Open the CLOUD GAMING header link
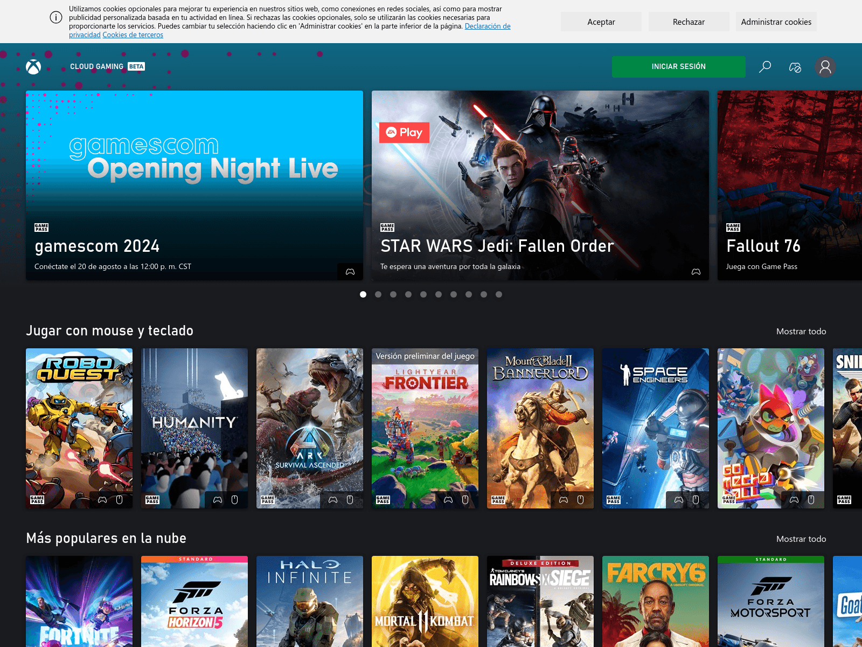Viewport: 862px width, 647px height. point(97,66)
